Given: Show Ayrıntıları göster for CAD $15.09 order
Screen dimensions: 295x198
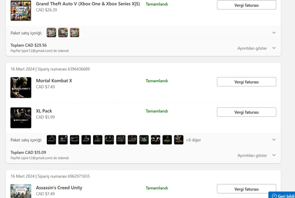Looking at the screenshot, I should point(256,156).
